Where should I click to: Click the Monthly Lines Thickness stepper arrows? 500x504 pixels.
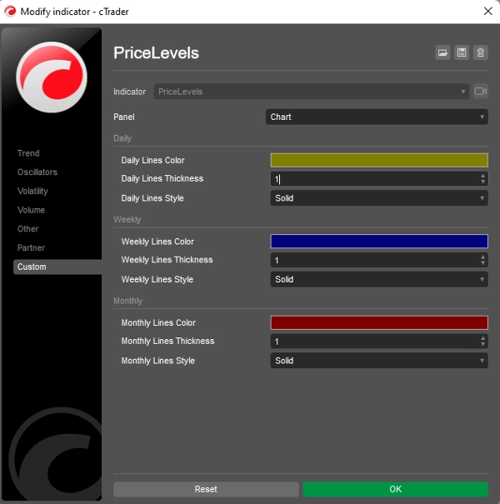(x=483, y=342)
